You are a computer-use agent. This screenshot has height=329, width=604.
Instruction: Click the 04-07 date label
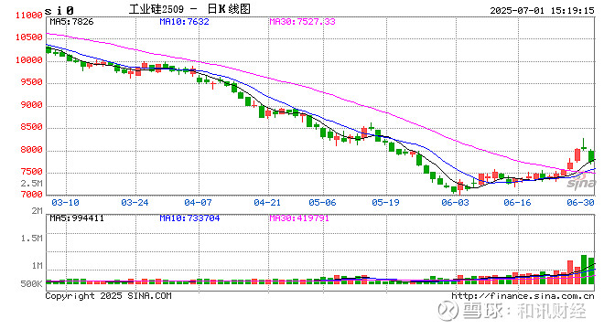click(x=198, y=203)
